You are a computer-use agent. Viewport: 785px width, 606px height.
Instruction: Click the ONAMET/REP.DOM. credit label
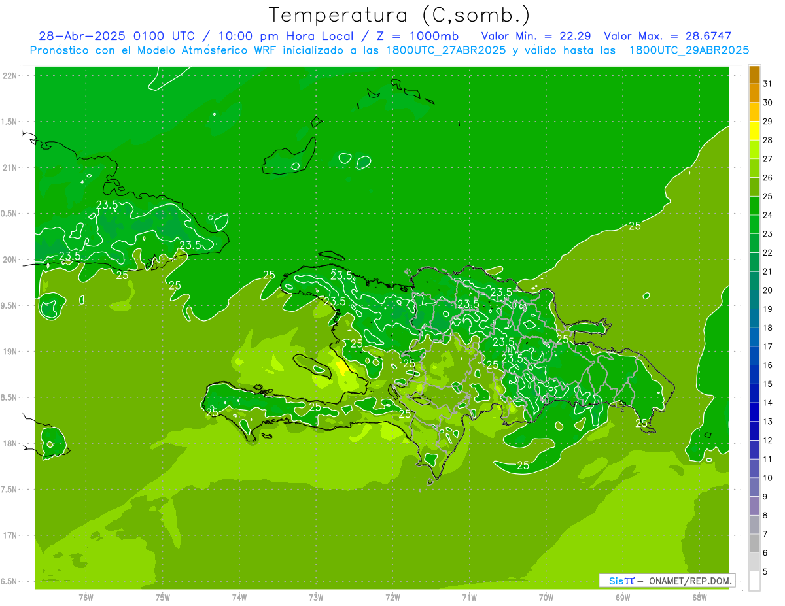(x=689, y=581)
